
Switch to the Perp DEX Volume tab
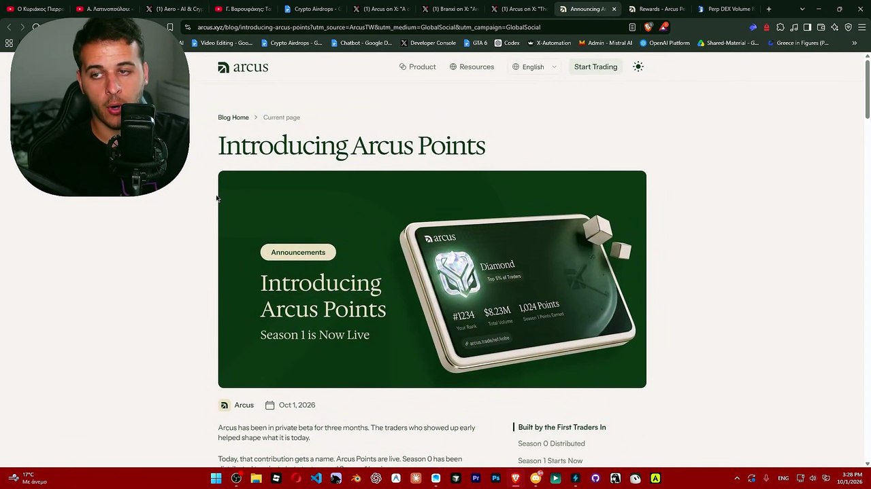[x=725, y=9]
